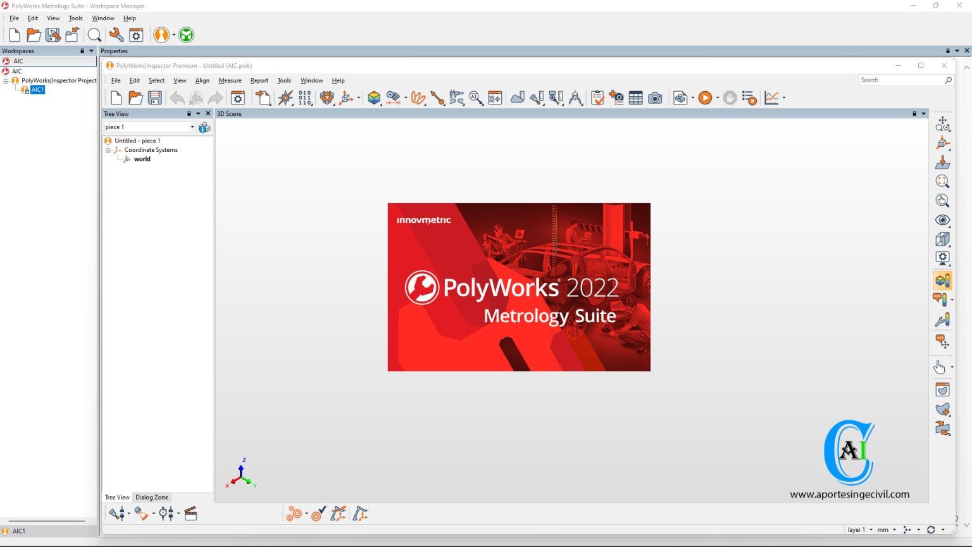
Task: Switch to the Dialog Zone tab
Action: point(151,497)
